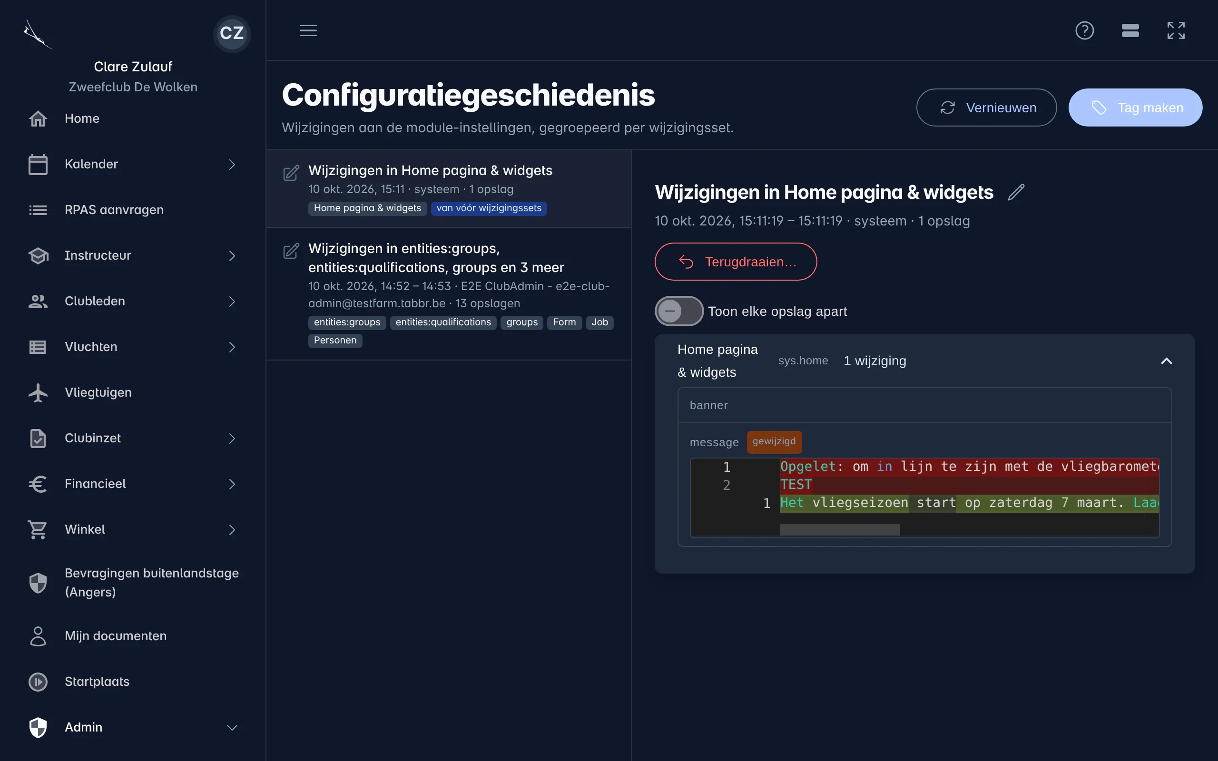Click edit icon of entities:groups changeset row

click(x=291, y=251)
